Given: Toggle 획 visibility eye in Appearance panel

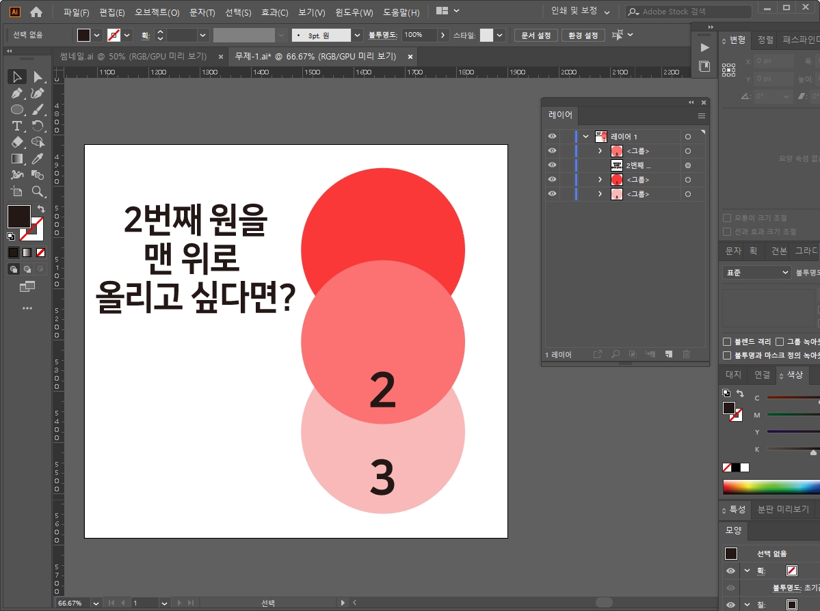Looking at the screenshot, I should [730, 571].
